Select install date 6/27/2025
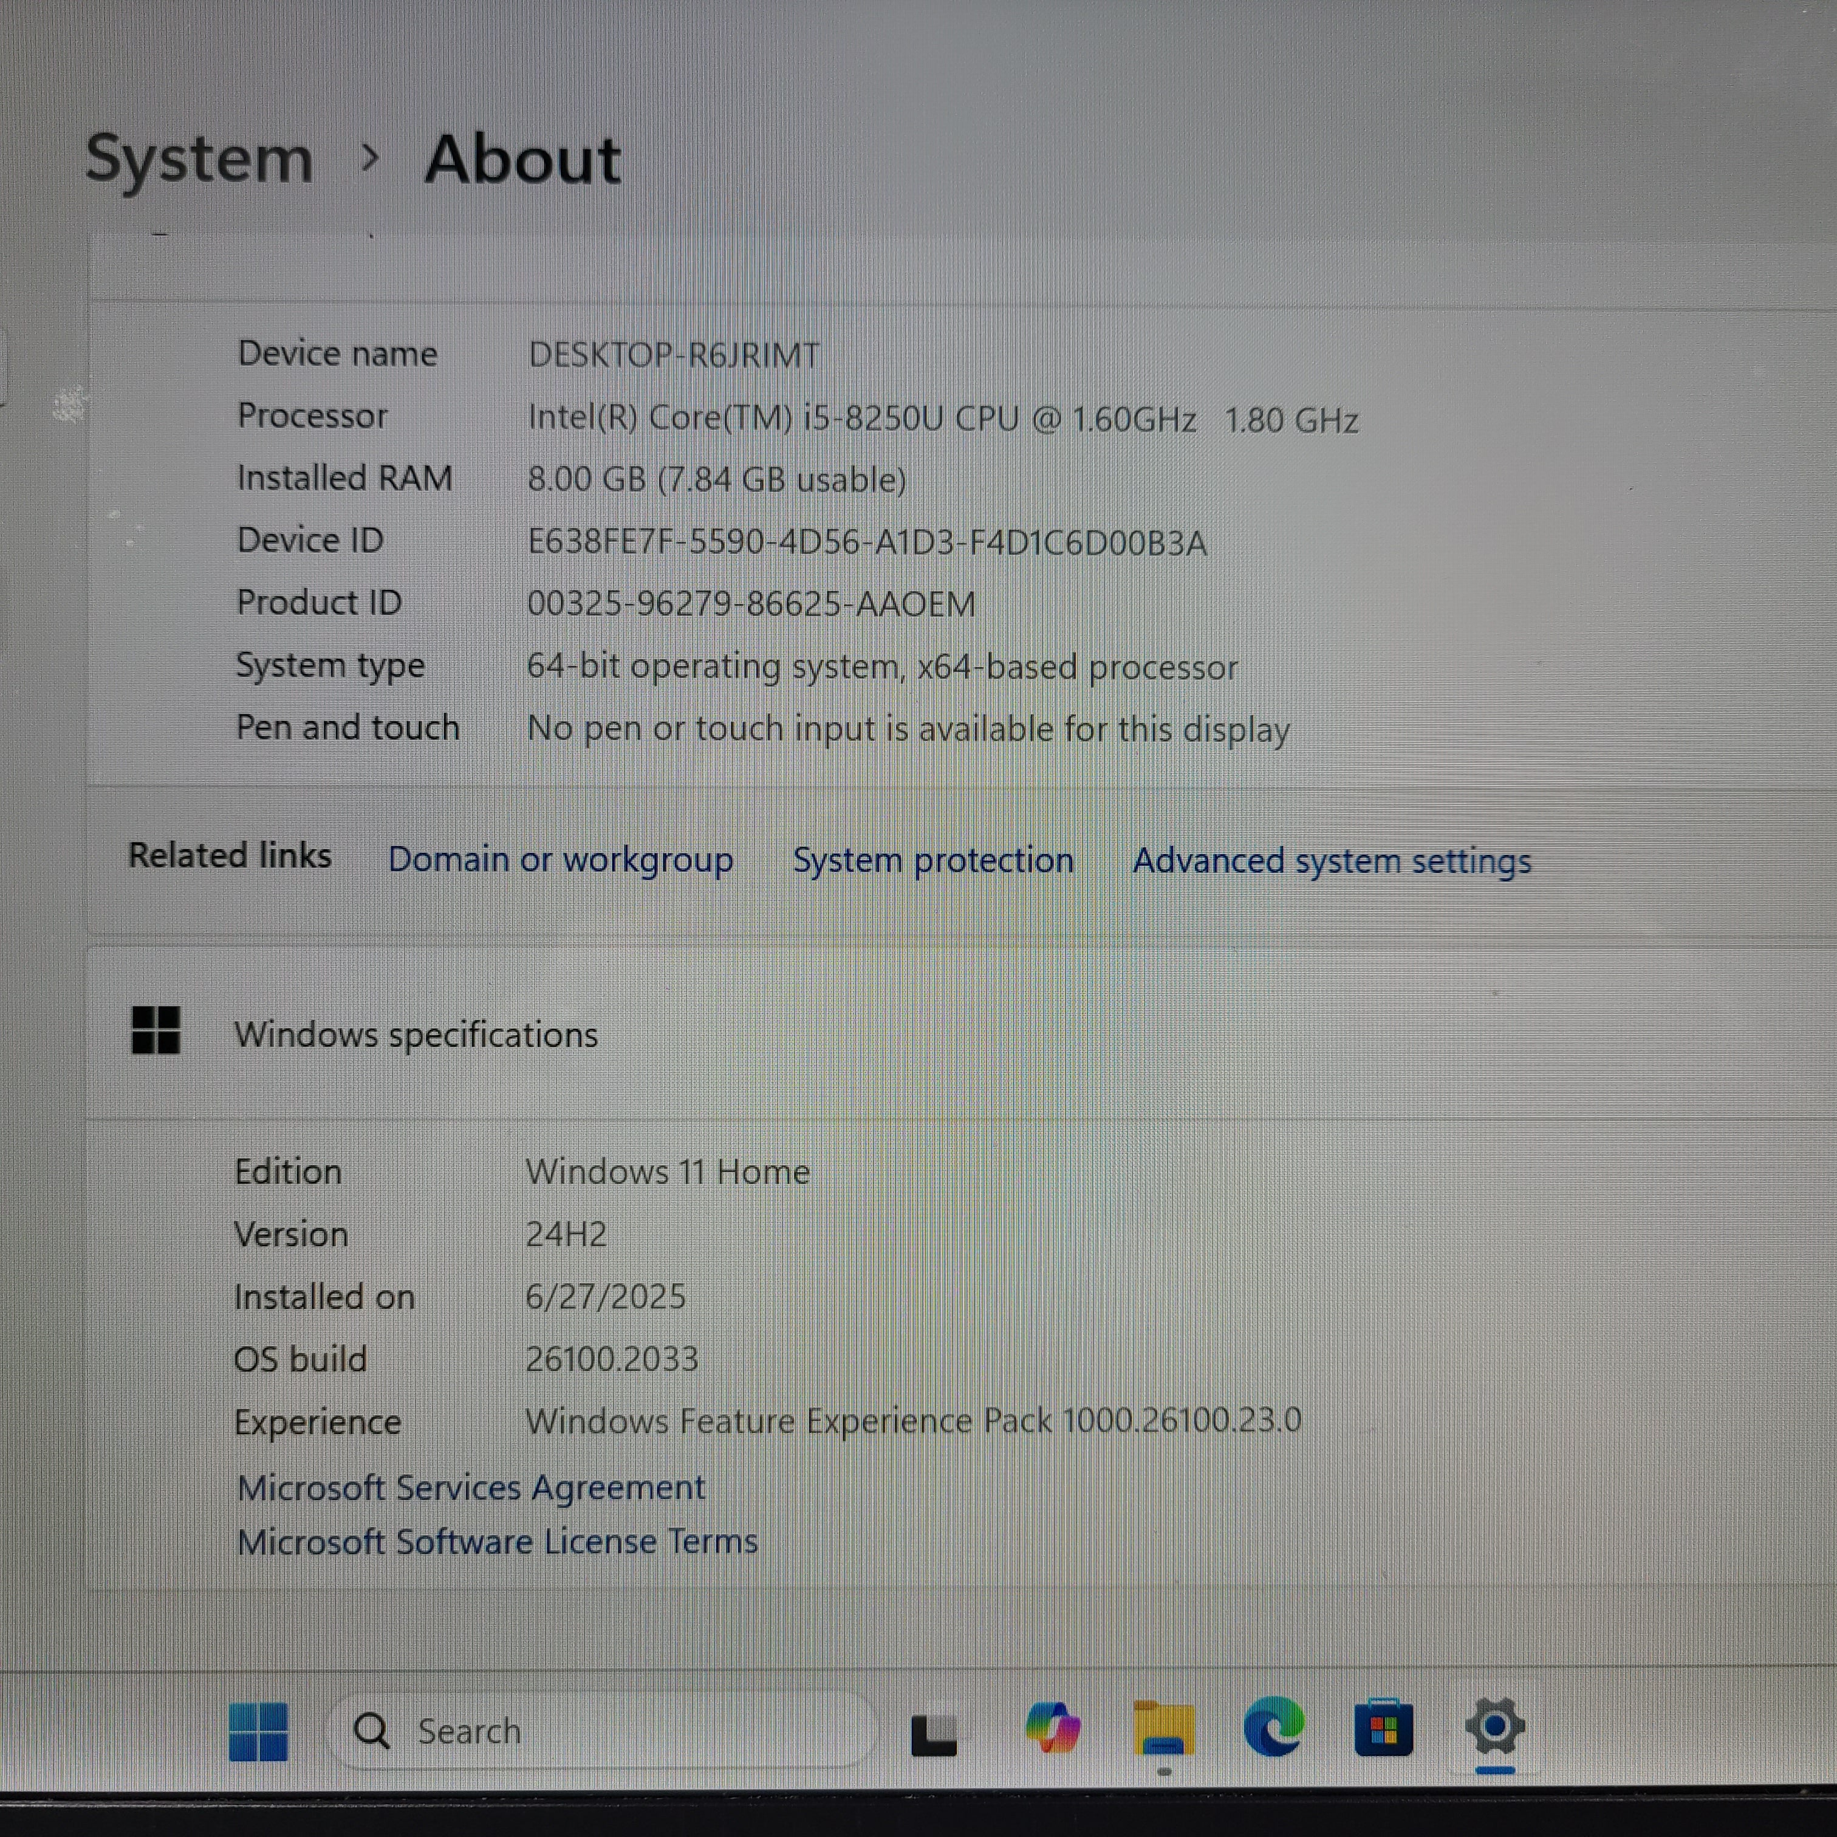Viewport: 1837px width, 1837px height. coord(606,1297)
